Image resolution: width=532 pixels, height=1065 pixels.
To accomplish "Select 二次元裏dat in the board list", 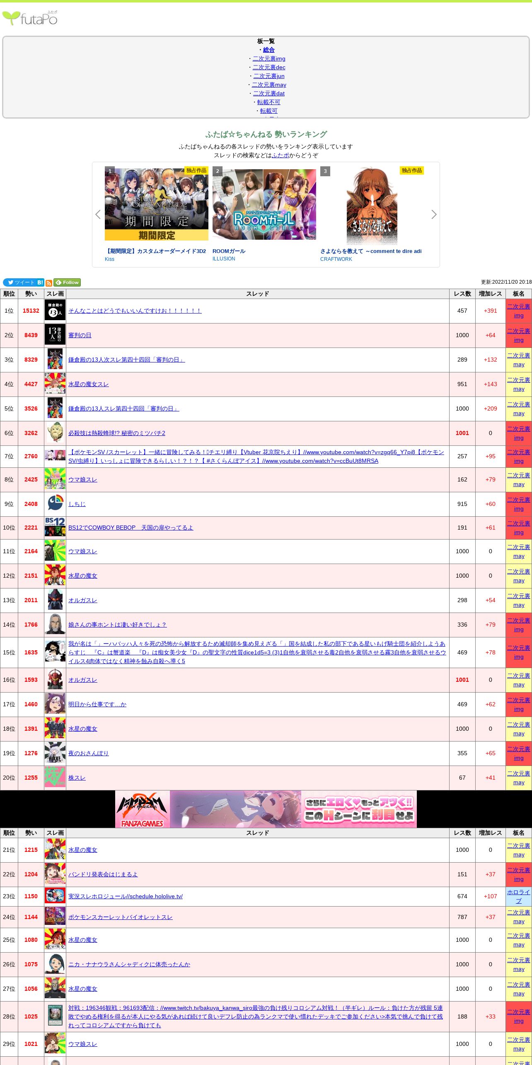I will [269, 93].
